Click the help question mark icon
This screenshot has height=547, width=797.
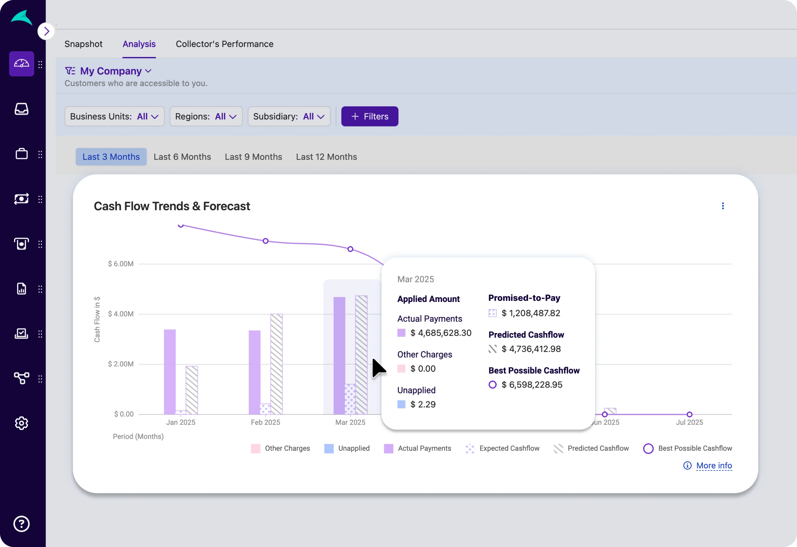click(x=21, y=524)
